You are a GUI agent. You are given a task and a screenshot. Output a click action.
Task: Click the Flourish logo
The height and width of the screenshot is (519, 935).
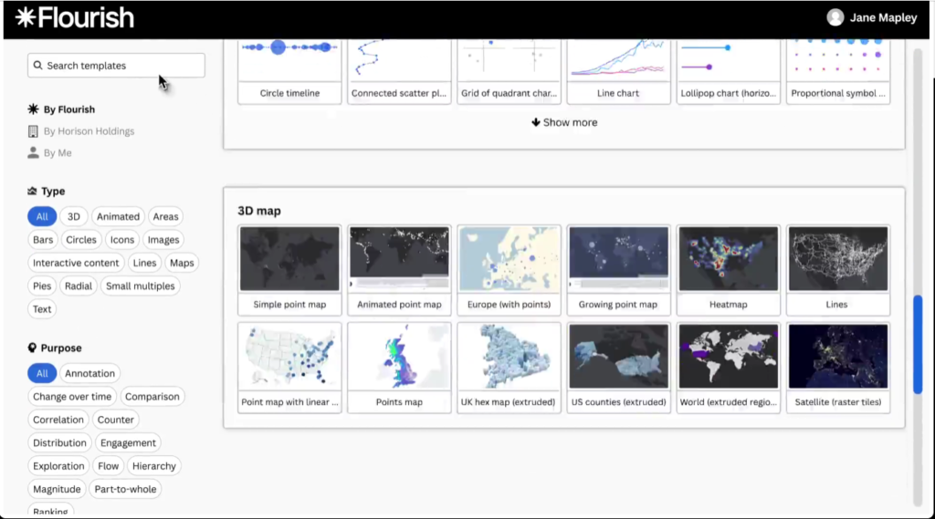coord(75,18)
